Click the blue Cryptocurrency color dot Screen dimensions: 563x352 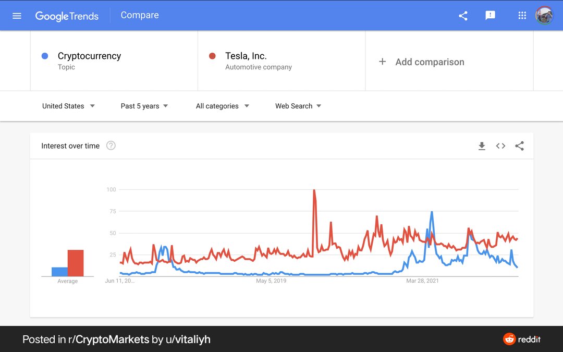pos(45,56)
